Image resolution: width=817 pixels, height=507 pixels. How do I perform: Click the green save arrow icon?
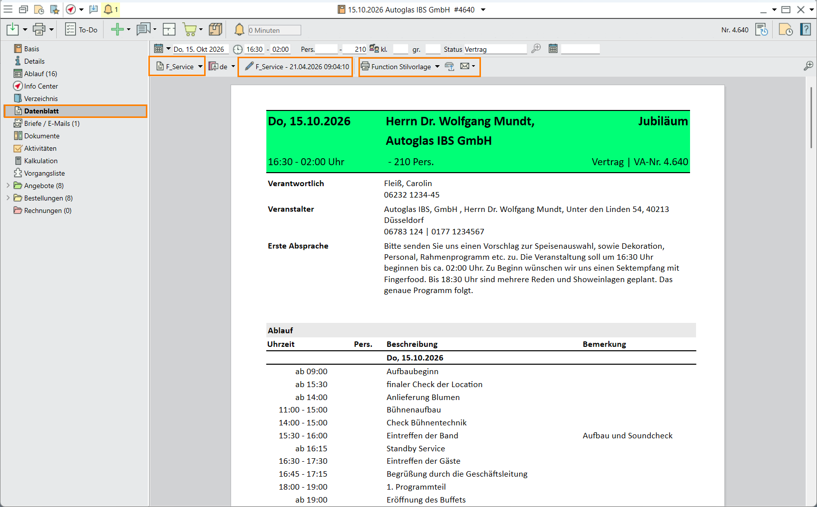[x=12, y=30]
